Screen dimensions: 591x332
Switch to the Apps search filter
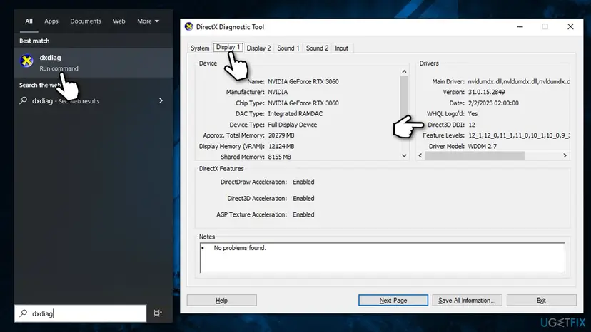pyautogui.click(x=51, y=21)
